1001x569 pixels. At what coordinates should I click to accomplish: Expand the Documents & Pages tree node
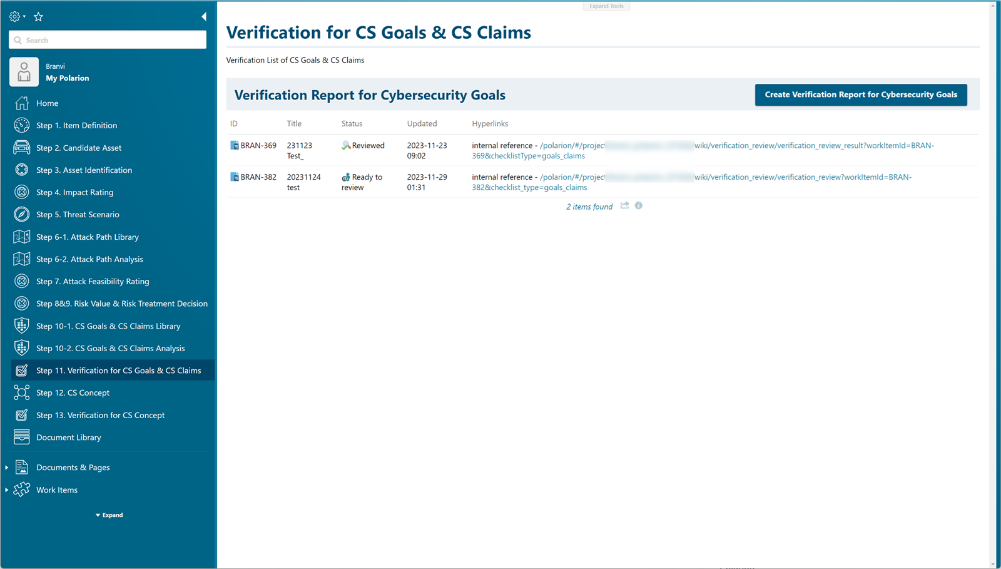coord(6,468)
